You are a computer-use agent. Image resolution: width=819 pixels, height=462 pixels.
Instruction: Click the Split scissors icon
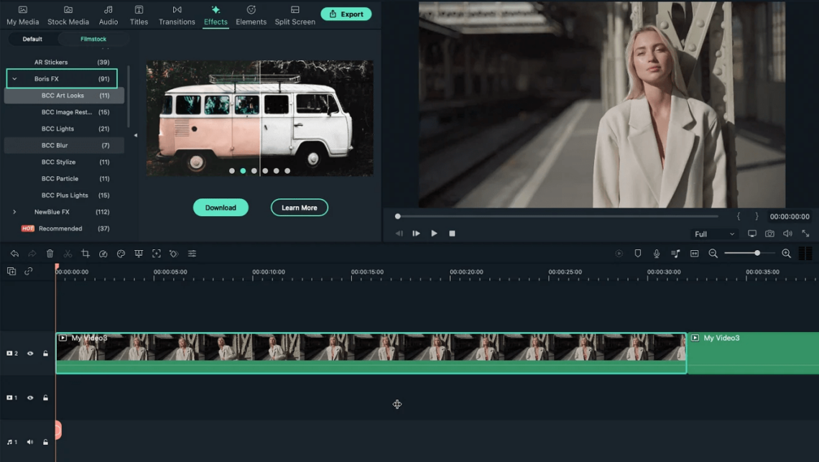68,254
